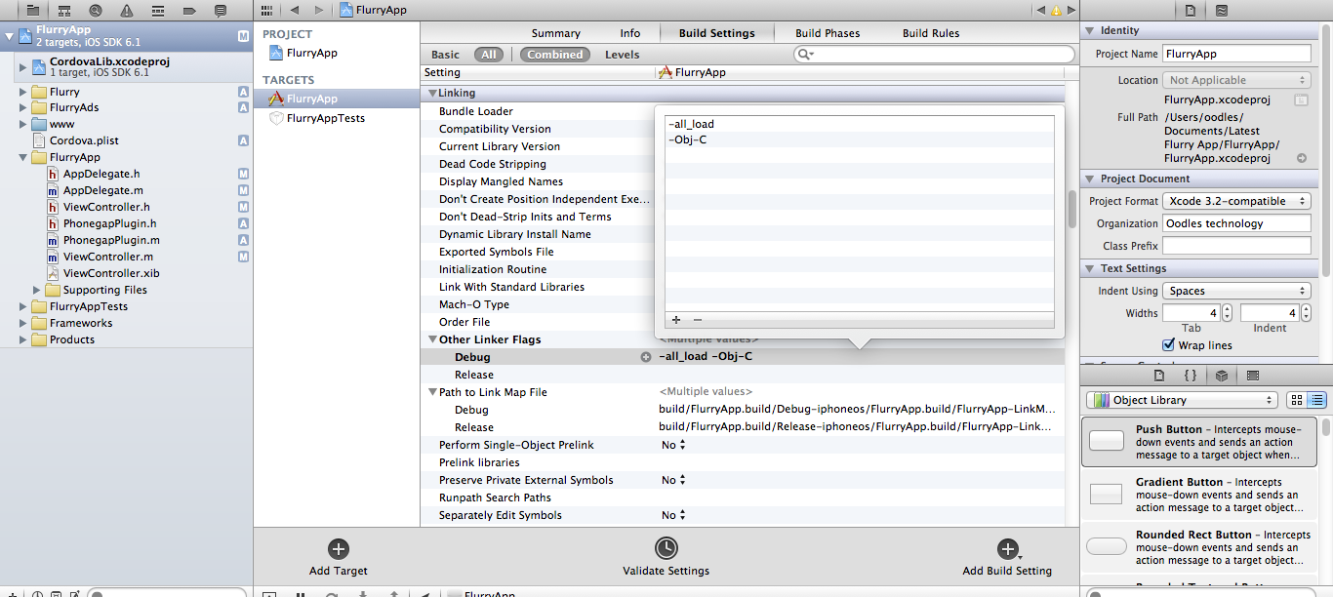Switch library to list view

pyautogui.click(x=1316, y=400)
